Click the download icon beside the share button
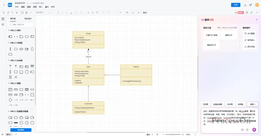 [x=245, y=5]
